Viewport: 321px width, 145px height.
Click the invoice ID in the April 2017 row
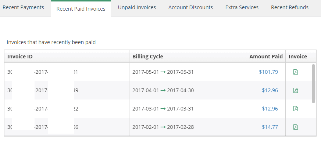[43, 90]
